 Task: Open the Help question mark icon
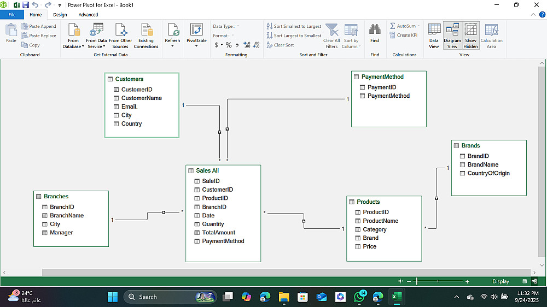[542, 15]
